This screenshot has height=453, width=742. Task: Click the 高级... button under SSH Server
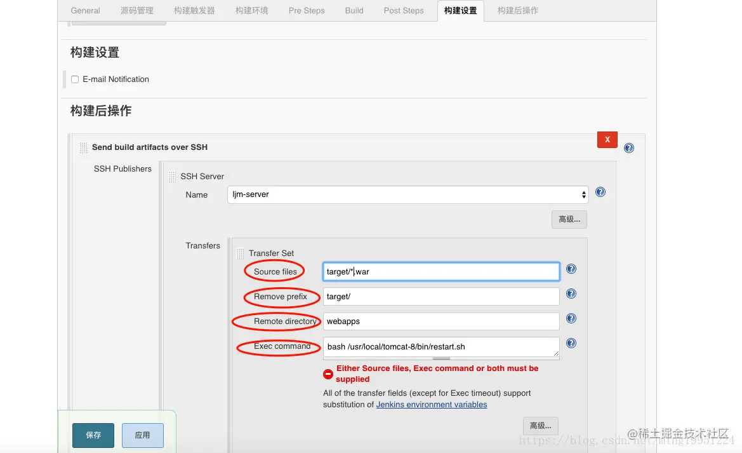[x=569, y=219]
